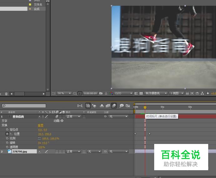Click 位置 graph icon next to stopwatch

pyautogui.click(x=11, y=134)
